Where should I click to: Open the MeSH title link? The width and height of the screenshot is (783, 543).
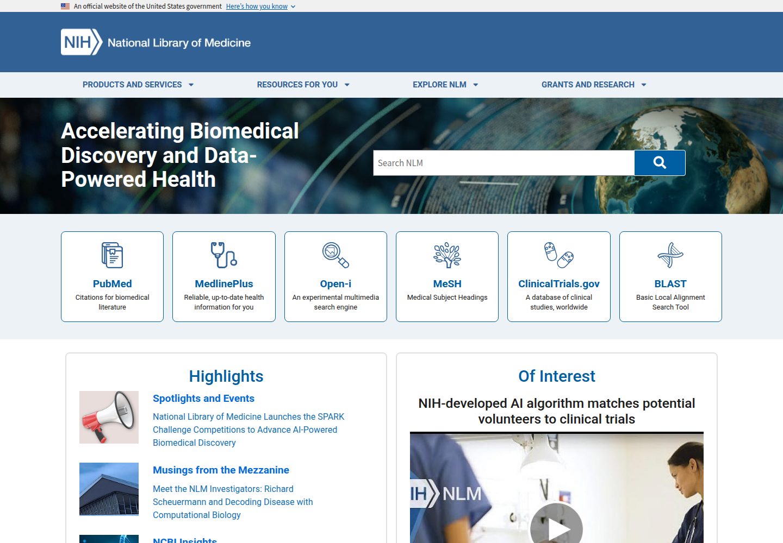coord(447,283)
